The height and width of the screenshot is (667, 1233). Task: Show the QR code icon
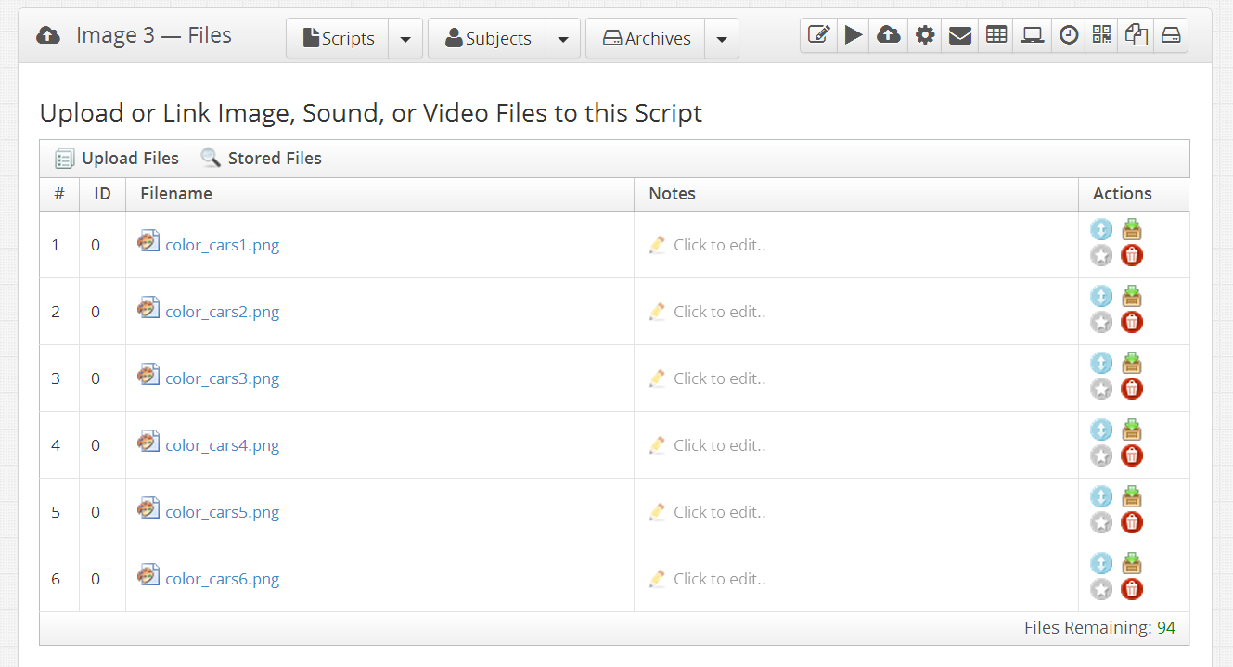1100,34
